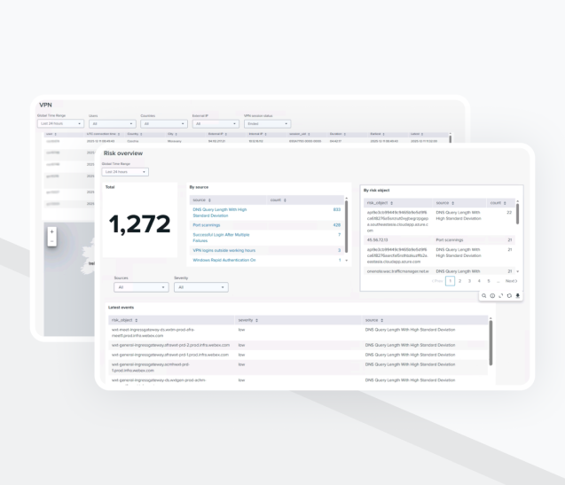The height and width of the screenshot is (485, 565).
Task: Expand the Sources filter dropdown
Action: click(140, 287)
